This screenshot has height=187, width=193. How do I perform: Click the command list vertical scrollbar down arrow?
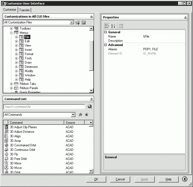tap(91, 171)
